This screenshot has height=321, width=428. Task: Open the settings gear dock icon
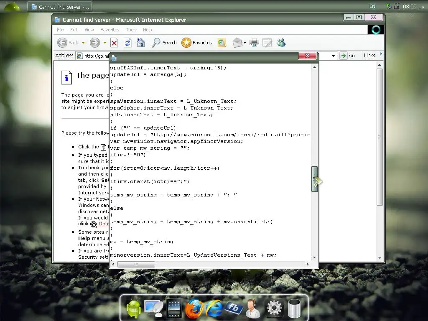pyautogui.click(x=274, y=308)
